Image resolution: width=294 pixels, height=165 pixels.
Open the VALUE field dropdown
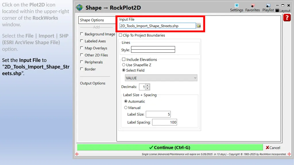[161, 78]
